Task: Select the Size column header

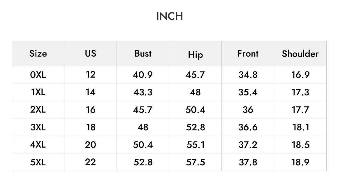Action: tap(38, 53)
